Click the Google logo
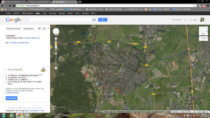Viewport: 210px width, 118px height. click(x=13, y=20)
